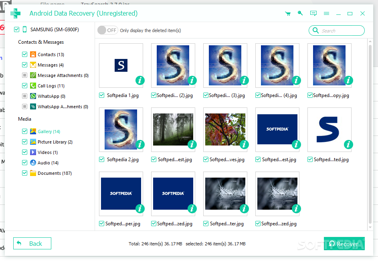Uncheck the Audio (14) checkbox
The width and height of the screenshot is (378, 261).
(24, 163)
